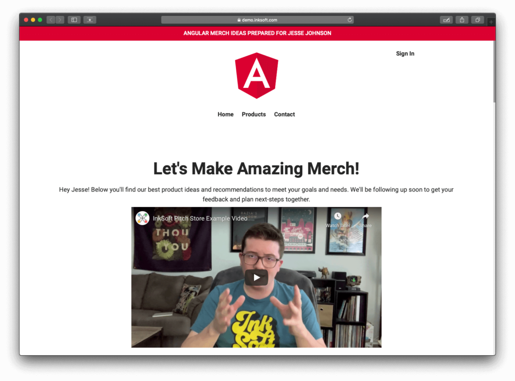
Task: Maximize the window with green button
Action: pos(40,20)
